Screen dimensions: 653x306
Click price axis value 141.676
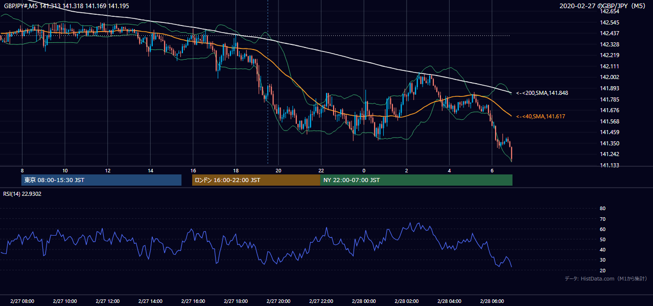pos(609,110)
